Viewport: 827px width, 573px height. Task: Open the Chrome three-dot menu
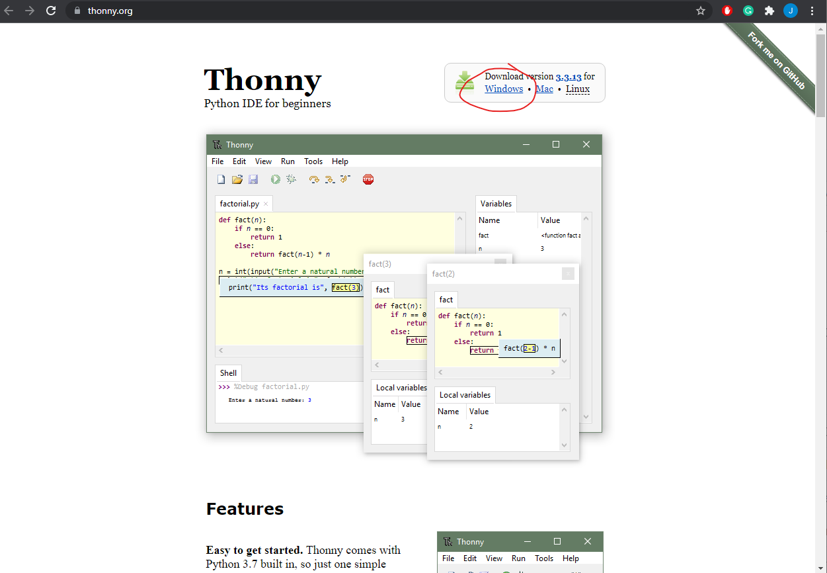[812, 11]
